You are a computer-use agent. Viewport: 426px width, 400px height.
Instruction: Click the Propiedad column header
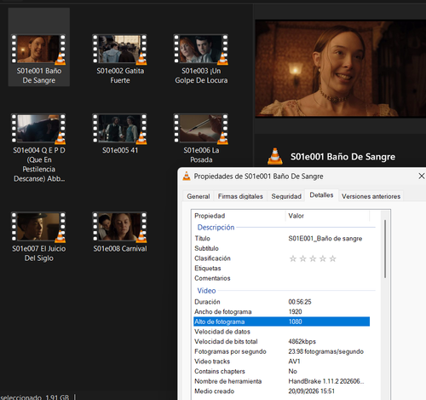tap(239, 216)
